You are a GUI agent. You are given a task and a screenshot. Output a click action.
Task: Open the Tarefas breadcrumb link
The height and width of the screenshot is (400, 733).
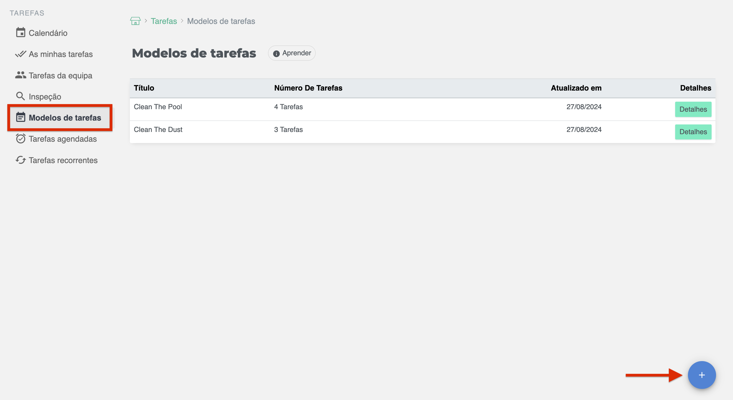(x=164, y=21)
